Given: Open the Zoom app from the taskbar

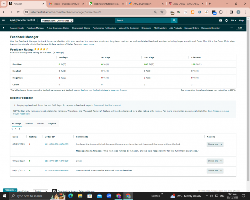Looking at the screenshot, I should (x=109, y=196).
